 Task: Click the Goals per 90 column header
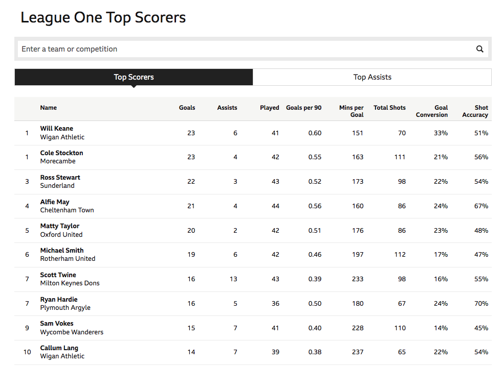click(x=304, y=108)
